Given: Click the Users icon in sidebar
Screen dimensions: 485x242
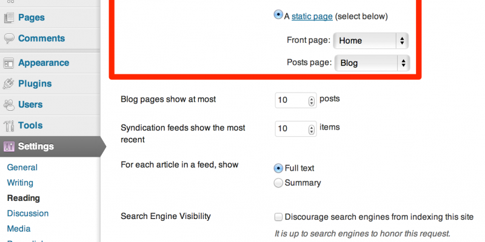Looking at the screenshot, I should [x=9, y=105].
